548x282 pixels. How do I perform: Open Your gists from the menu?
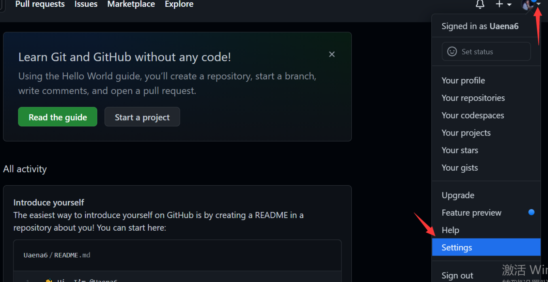tap(486, 167)
